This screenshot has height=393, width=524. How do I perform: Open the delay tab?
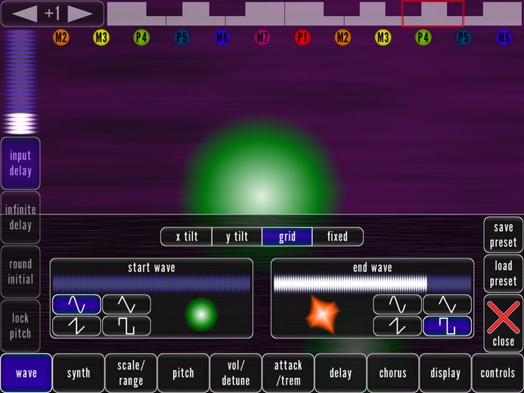coord(340,373)
